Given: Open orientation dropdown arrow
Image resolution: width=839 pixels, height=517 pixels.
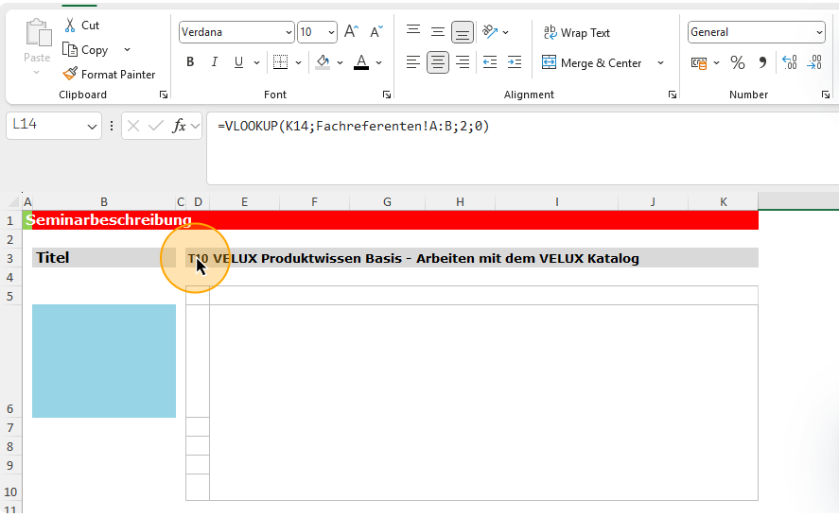Looking at the screenshot, I should tap(506, 33).
